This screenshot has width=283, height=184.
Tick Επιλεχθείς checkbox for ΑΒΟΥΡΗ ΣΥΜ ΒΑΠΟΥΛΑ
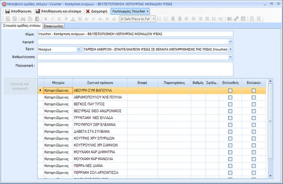point(230,90)
